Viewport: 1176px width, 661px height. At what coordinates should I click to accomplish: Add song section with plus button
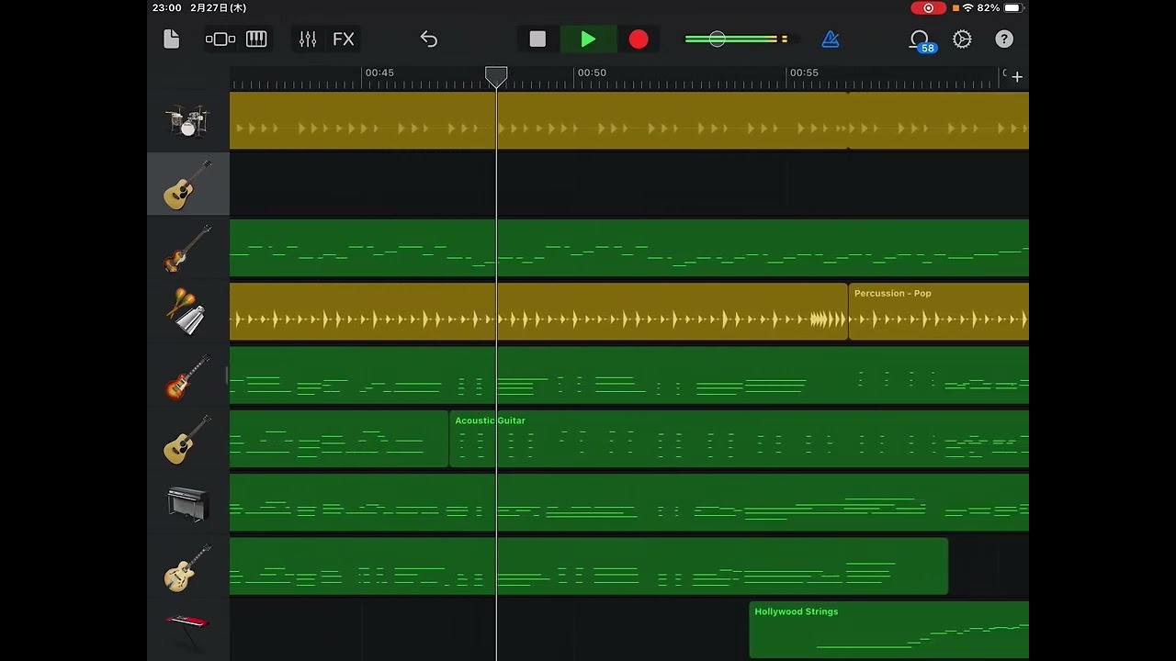pyautogui.click(x=1017, y=77)
